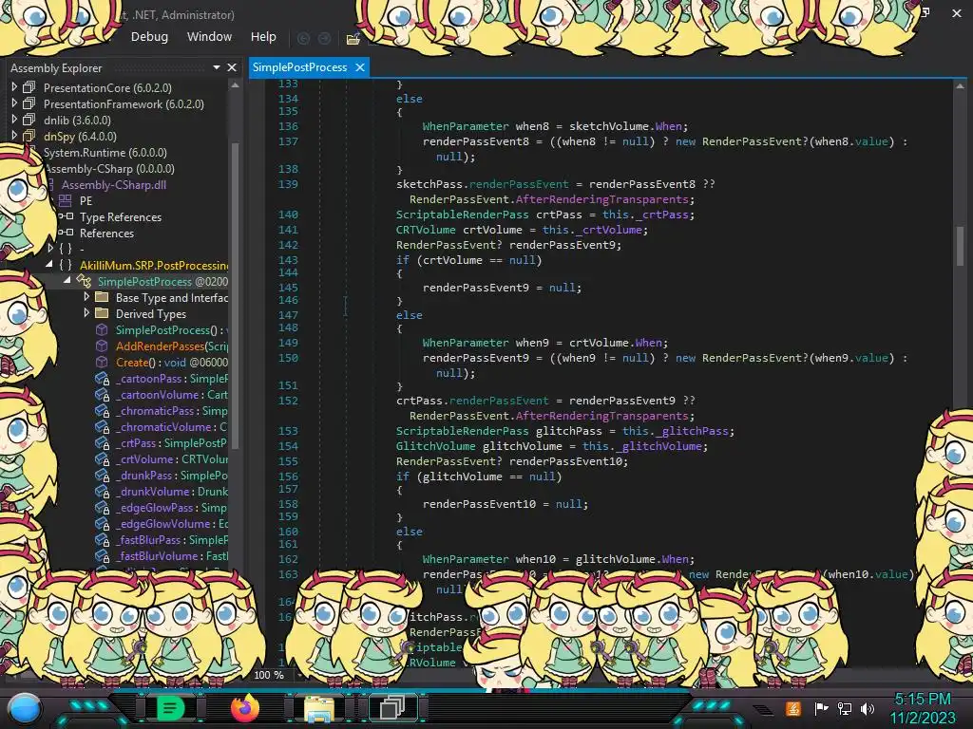Click the Windows Start orb
The width and height of the screenshot is (973, 729).
coord(26,708)
